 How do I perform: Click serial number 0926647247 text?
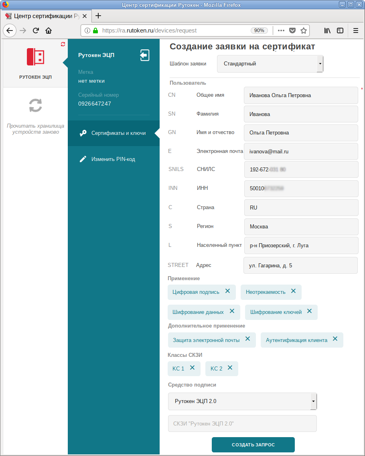point(94,104)
